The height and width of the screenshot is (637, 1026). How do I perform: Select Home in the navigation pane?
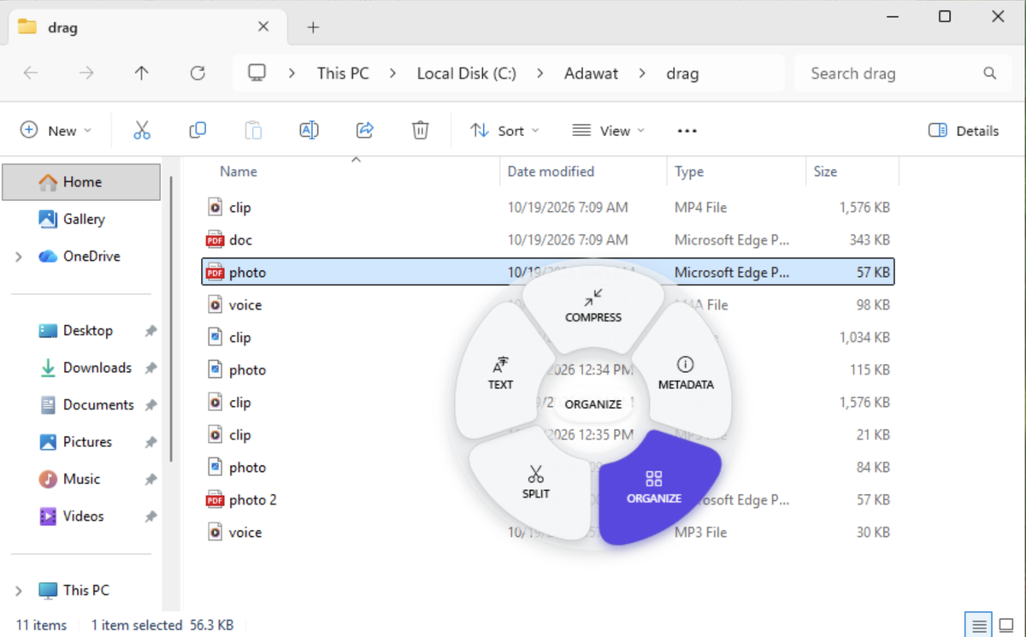(81, 182)
